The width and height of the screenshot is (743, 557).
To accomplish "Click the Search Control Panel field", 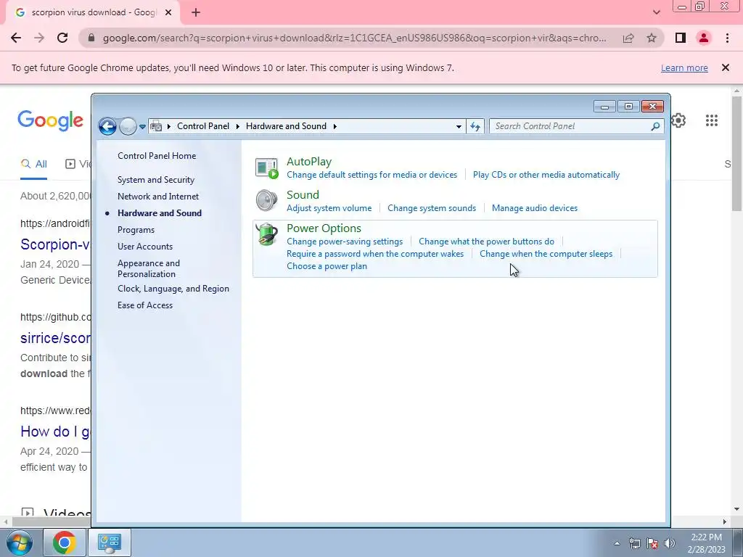I will pos(576,126).
